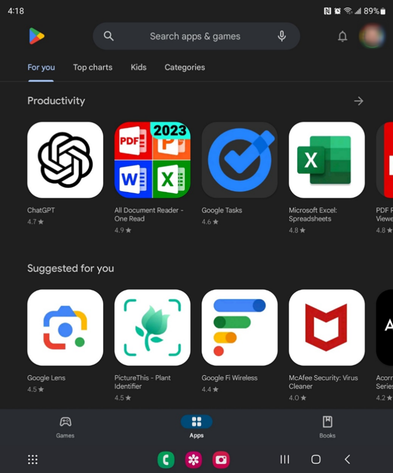Open 'McAfee Security: Virus Cleaner' title
Screen dimensions: 393x473
[323, 382]
